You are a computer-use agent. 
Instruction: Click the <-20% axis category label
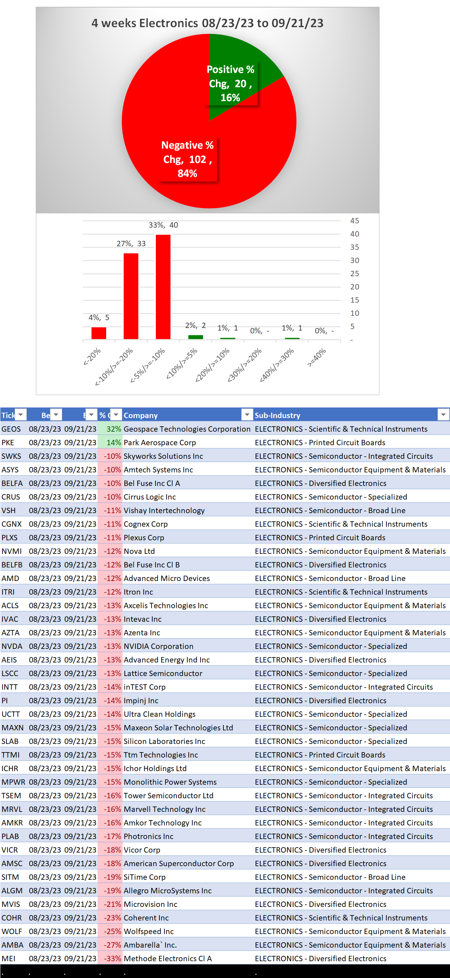click(x=92, y=356)
